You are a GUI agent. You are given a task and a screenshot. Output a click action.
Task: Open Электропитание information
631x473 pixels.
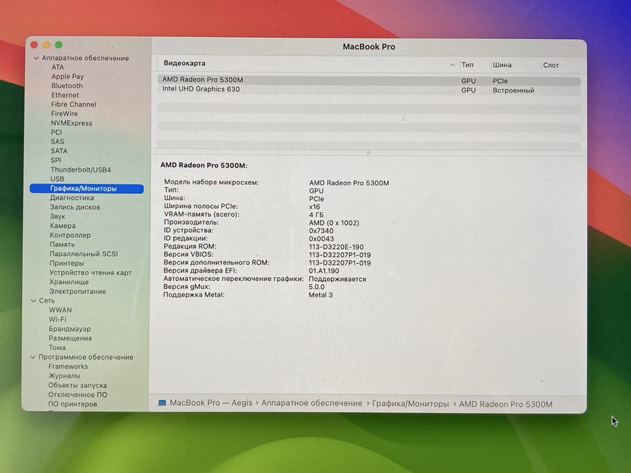(77, 291)
